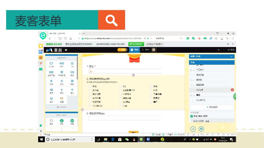Click the 安全保存 green button
The height and width of the screenshot is (148, 264).
pyautogui.click(x=136, y=44)
